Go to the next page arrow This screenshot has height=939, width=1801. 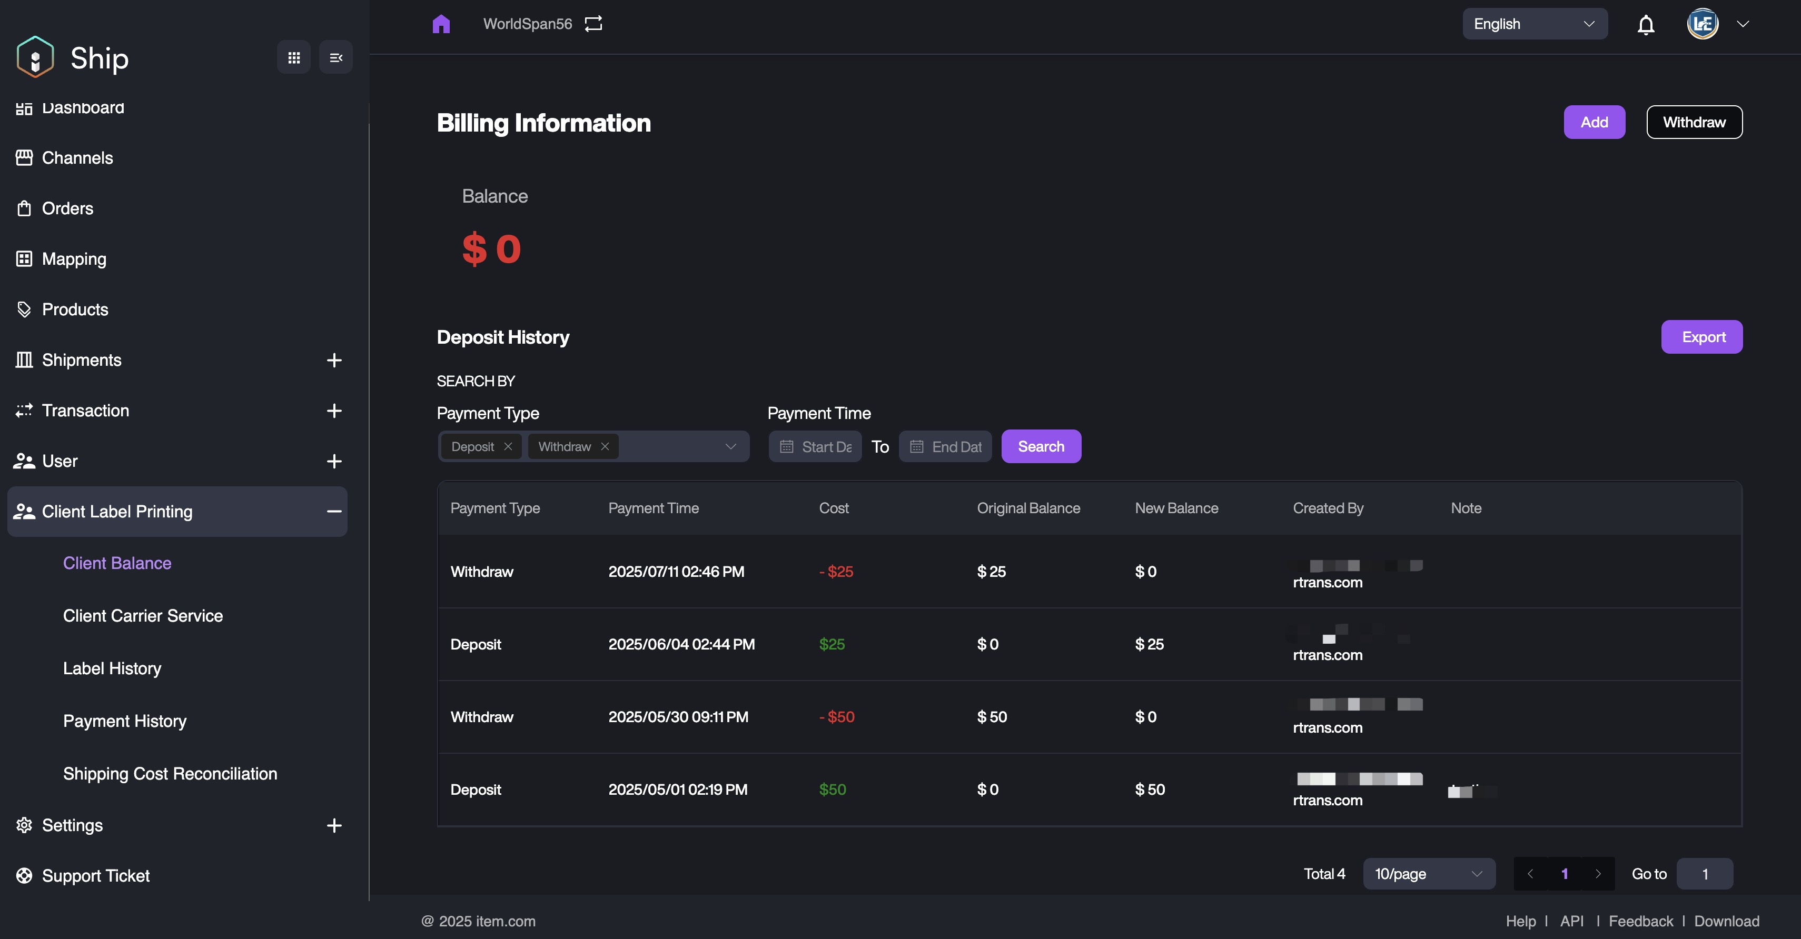click(1598, 874)
